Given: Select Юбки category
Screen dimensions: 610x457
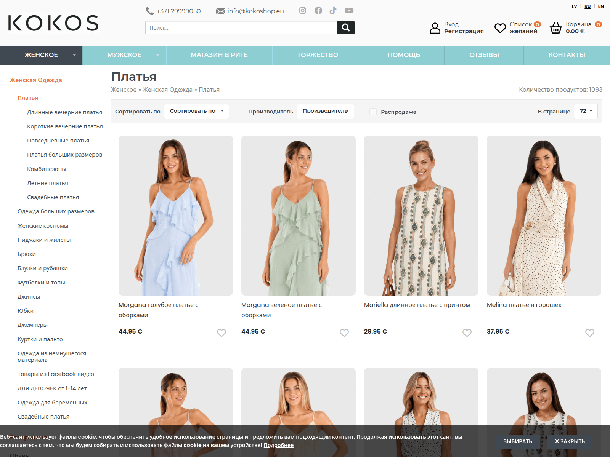Looking at the screenshot, I should coord(25,311).
